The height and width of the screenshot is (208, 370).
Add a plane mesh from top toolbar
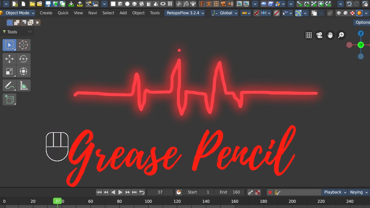pyautogui.click(x=113, y=4)
